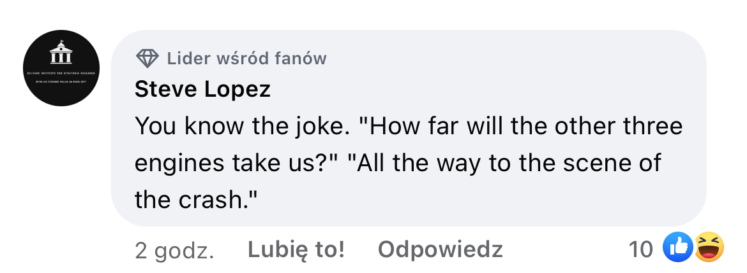Open Steve Lopez's profile from name

point(202,90)
